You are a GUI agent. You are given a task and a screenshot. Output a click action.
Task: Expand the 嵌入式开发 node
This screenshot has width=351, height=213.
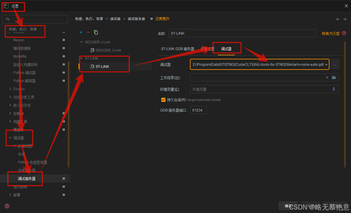[11, 105]
